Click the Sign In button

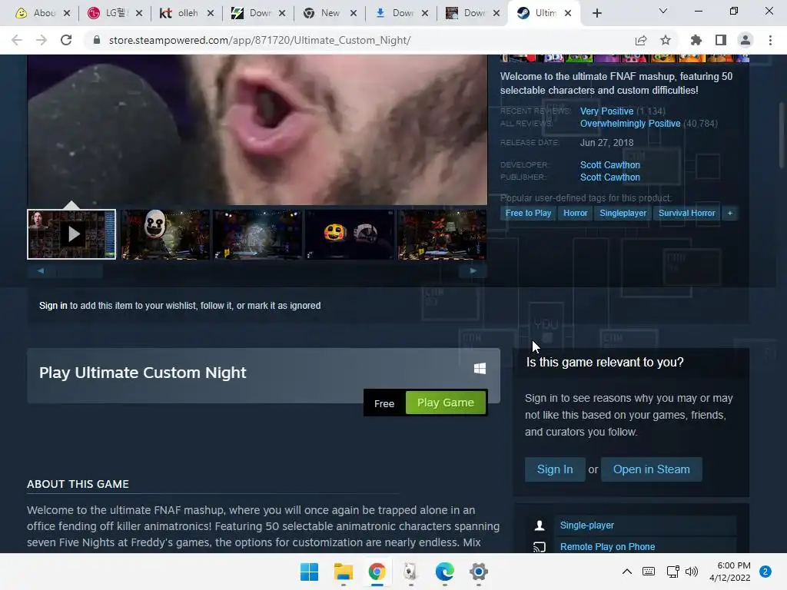point(555,469)
